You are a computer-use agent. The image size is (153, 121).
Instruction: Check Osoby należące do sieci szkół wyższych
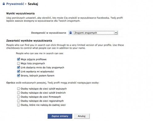(x=19, y=89)
